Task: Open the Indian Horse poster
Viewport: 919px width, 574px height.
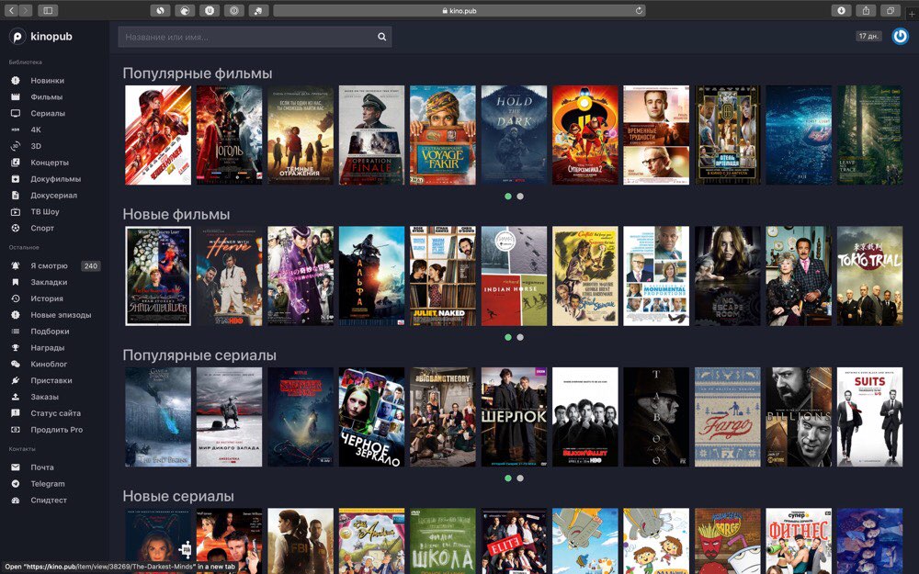Action: 514,276
